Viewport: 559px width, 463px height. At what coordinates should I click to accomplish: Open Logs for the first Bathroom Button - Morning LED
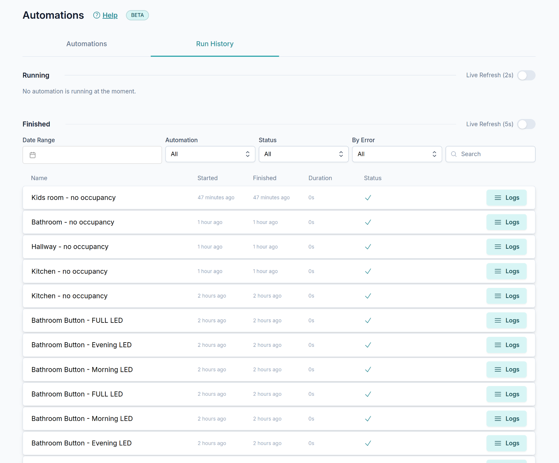[506, 370]
